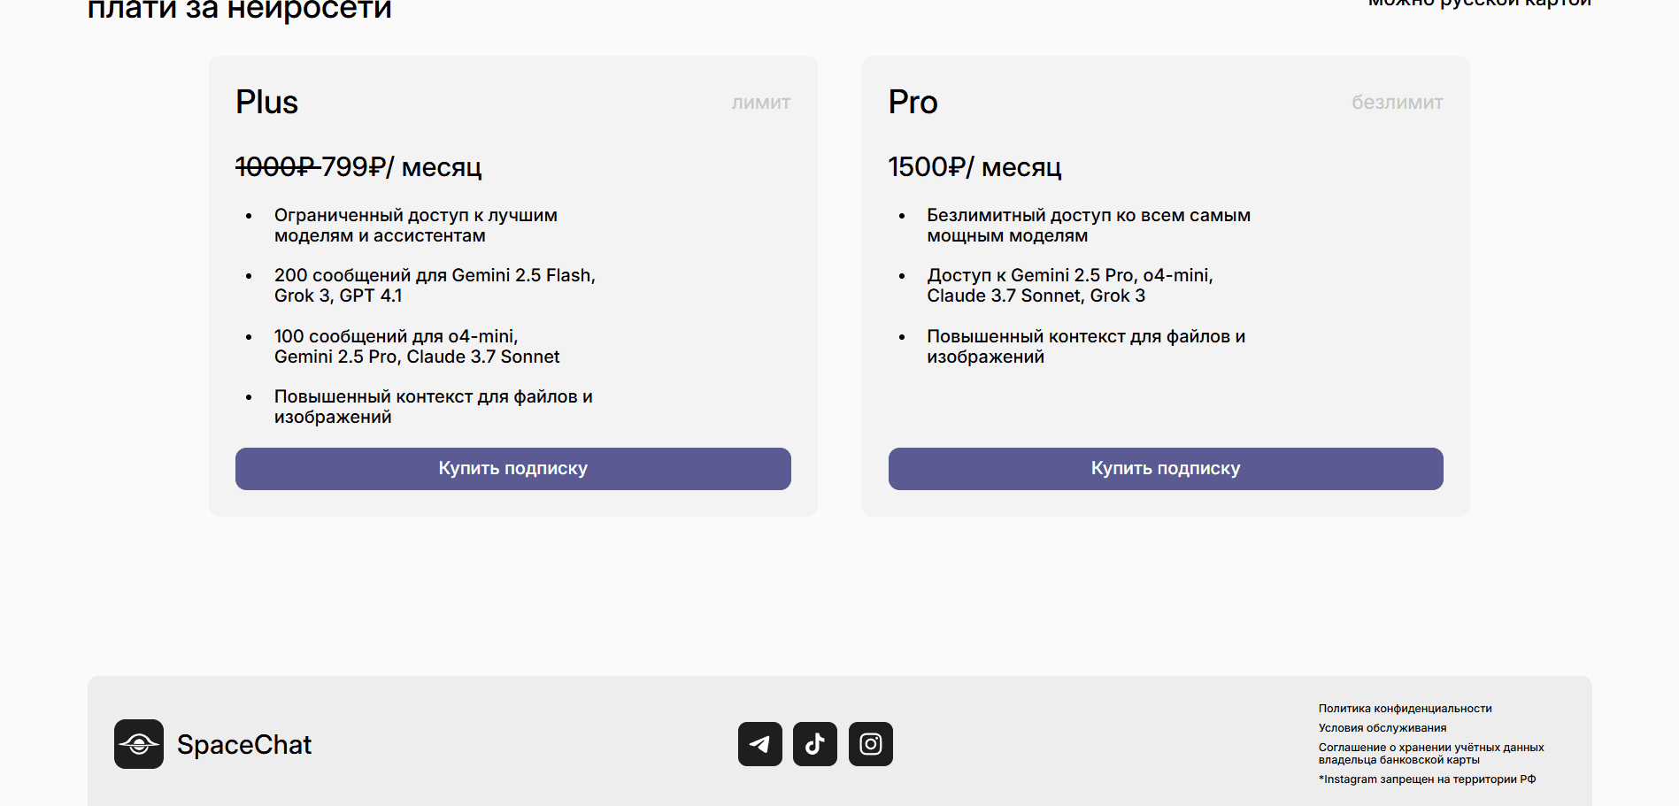
Task: Click the 1500₽/месяц Pro price
Action: point(974,167)
